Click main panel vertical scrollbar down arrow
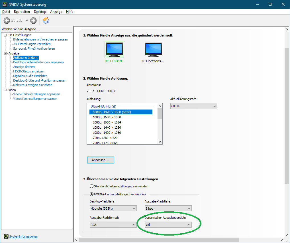 (287, 235)
